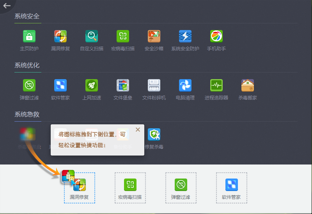The height and width of the screenshot is (214, 312).
Task: Launch 漏洞修复 (Vulnerability Fix) in 系统安全
Action: click(x=60, y=36)
